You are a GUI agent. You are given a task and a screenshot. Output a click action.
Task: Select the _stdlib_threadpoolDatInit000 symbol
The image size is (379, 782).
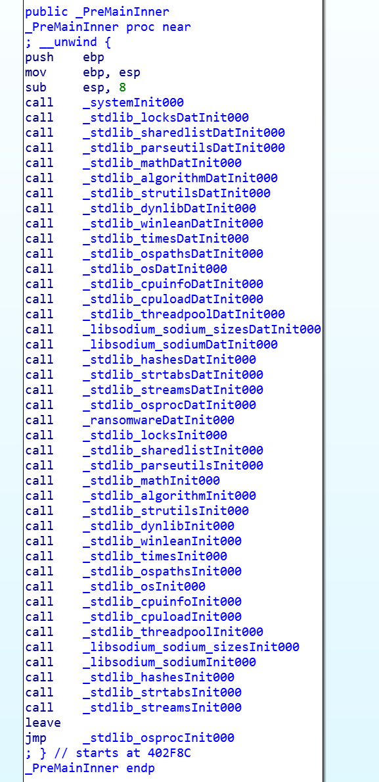tap(184, 314)
